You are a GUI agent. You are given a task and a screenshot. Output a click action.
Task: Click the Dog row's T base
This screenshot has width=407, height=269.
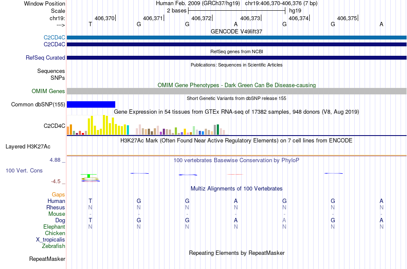point(90,220)
